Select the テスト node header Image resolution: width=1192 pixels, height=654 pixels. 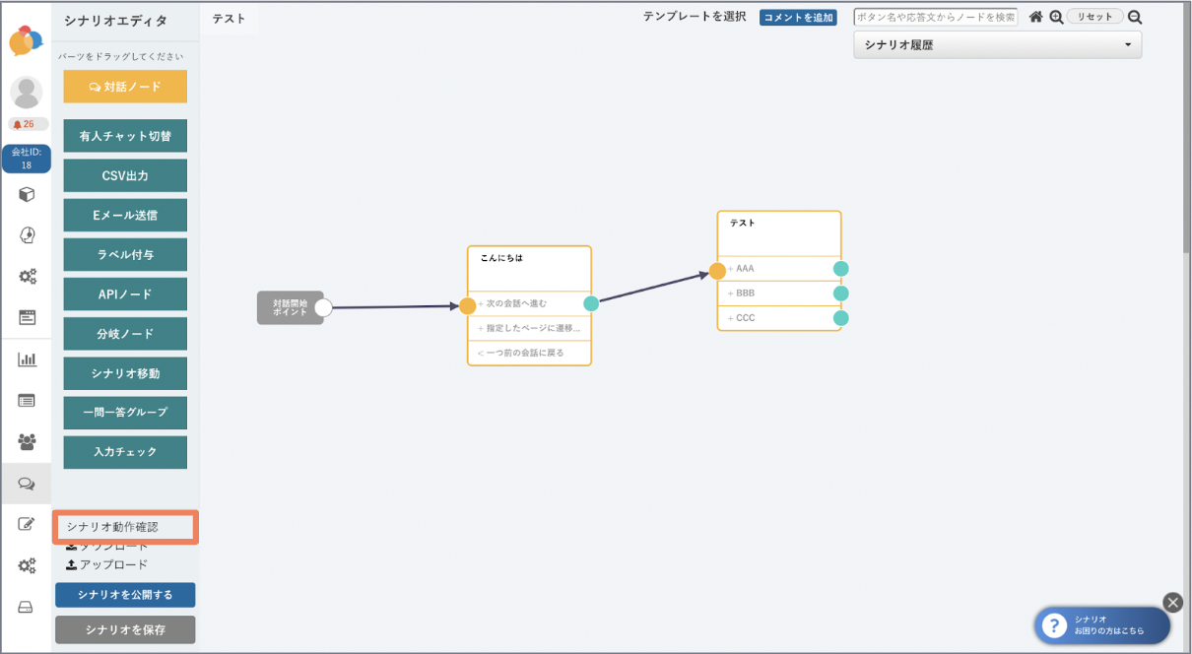[x=779, y=233]
